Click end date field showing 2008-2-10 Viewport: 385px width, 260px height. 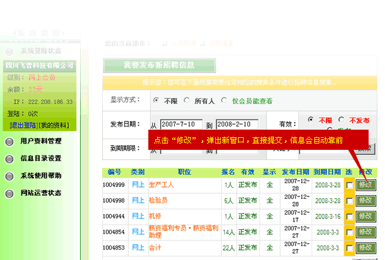coord(237,124)
